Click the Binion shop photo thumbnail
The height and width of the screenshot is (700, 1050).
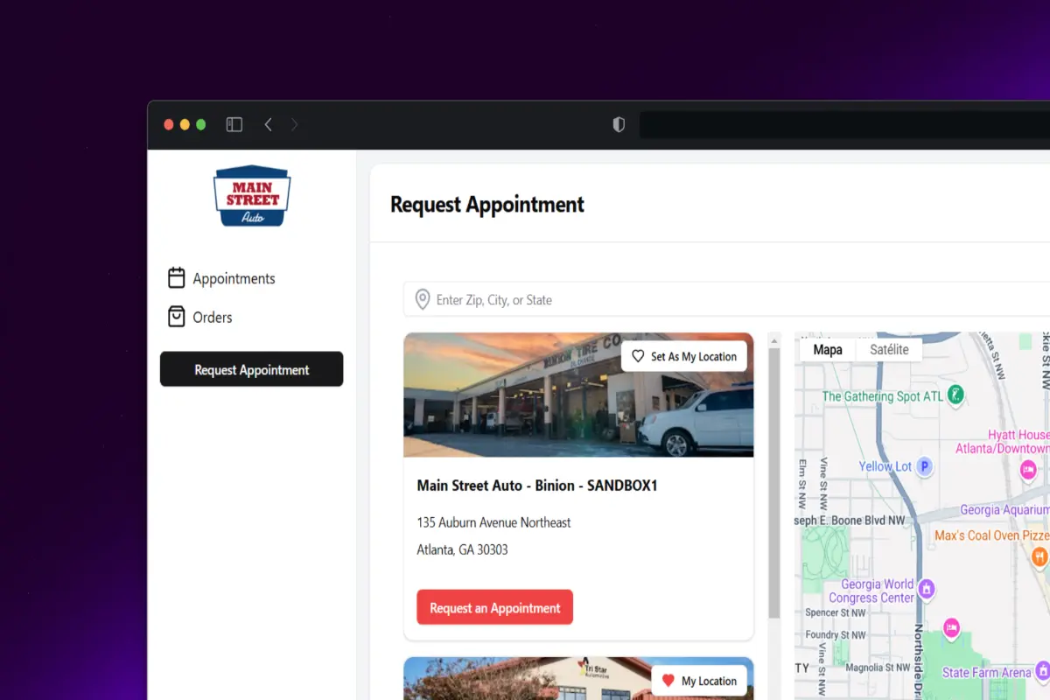(578, 395)
